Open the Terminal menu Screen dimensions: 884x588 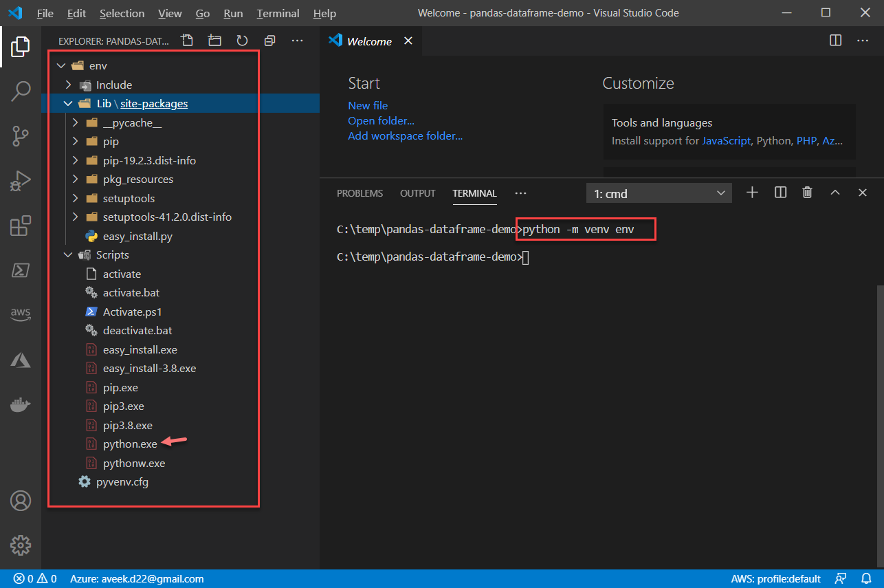click(278, 13)
